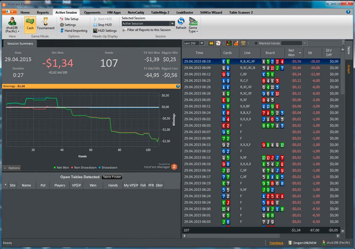This screenshot has width=355, height=249.
Task: Filter all Reports to this Session
Action: click(147, 30)
